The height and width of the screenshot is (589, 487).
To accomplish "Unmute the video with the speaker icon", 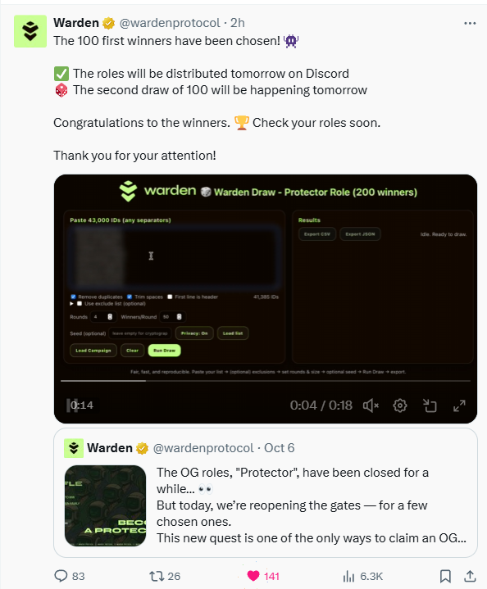I will [x=371, y=406].
